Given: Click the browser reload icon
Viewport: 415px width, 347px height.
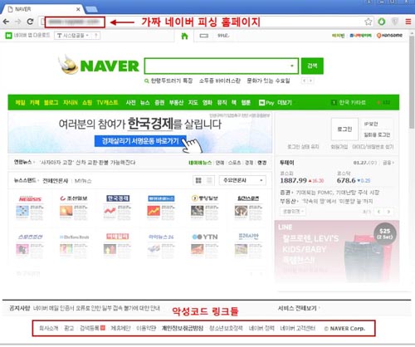Looking at the screenshot, I should (30, 22).
